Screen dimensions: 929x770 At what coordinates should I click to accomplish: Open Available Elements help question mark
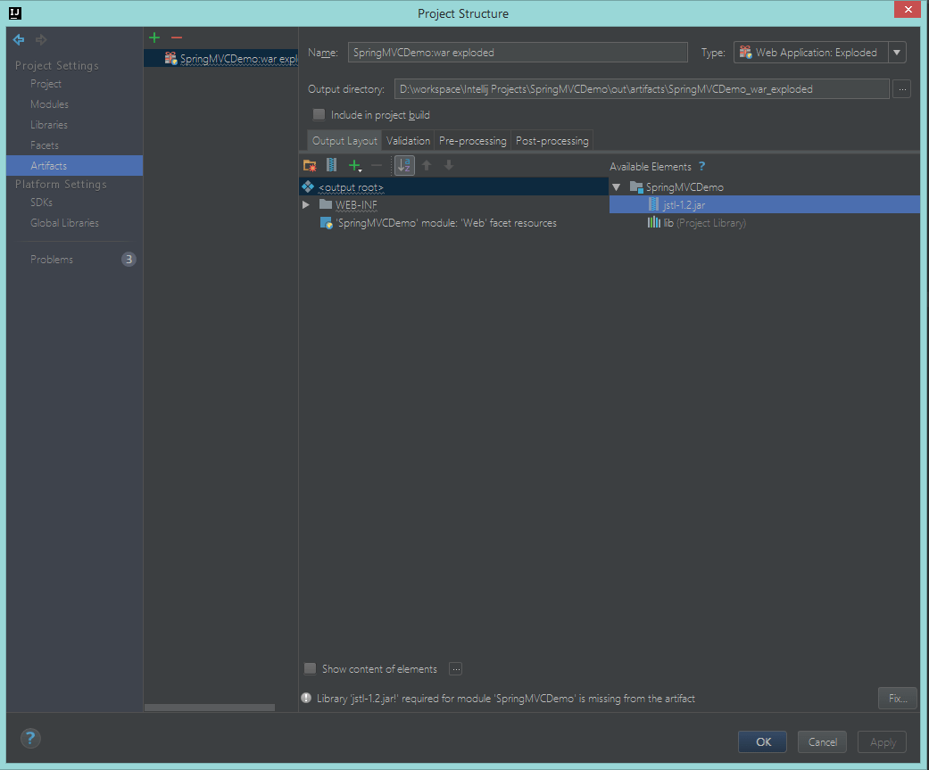pos(702,167)
